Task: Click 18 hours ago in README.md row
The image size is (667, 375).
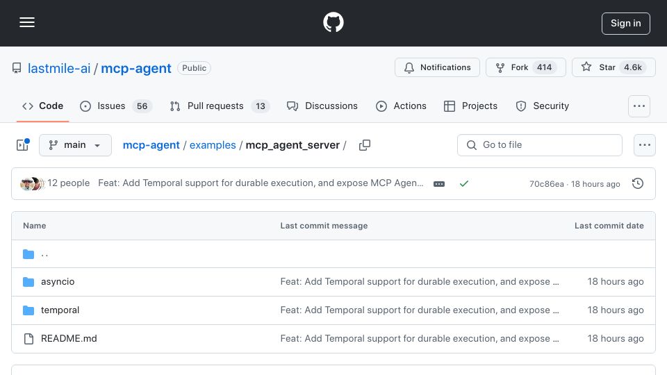Action: 616,339
